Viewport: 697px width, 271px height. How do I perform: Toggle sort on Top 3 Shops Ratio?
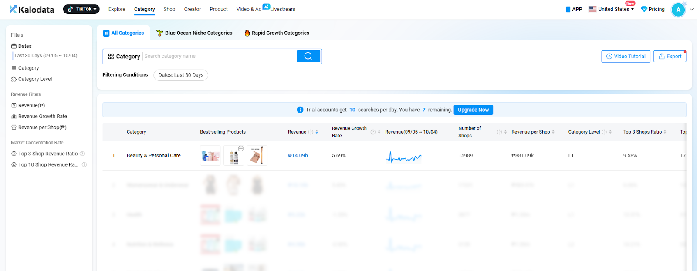coord(665,132)
